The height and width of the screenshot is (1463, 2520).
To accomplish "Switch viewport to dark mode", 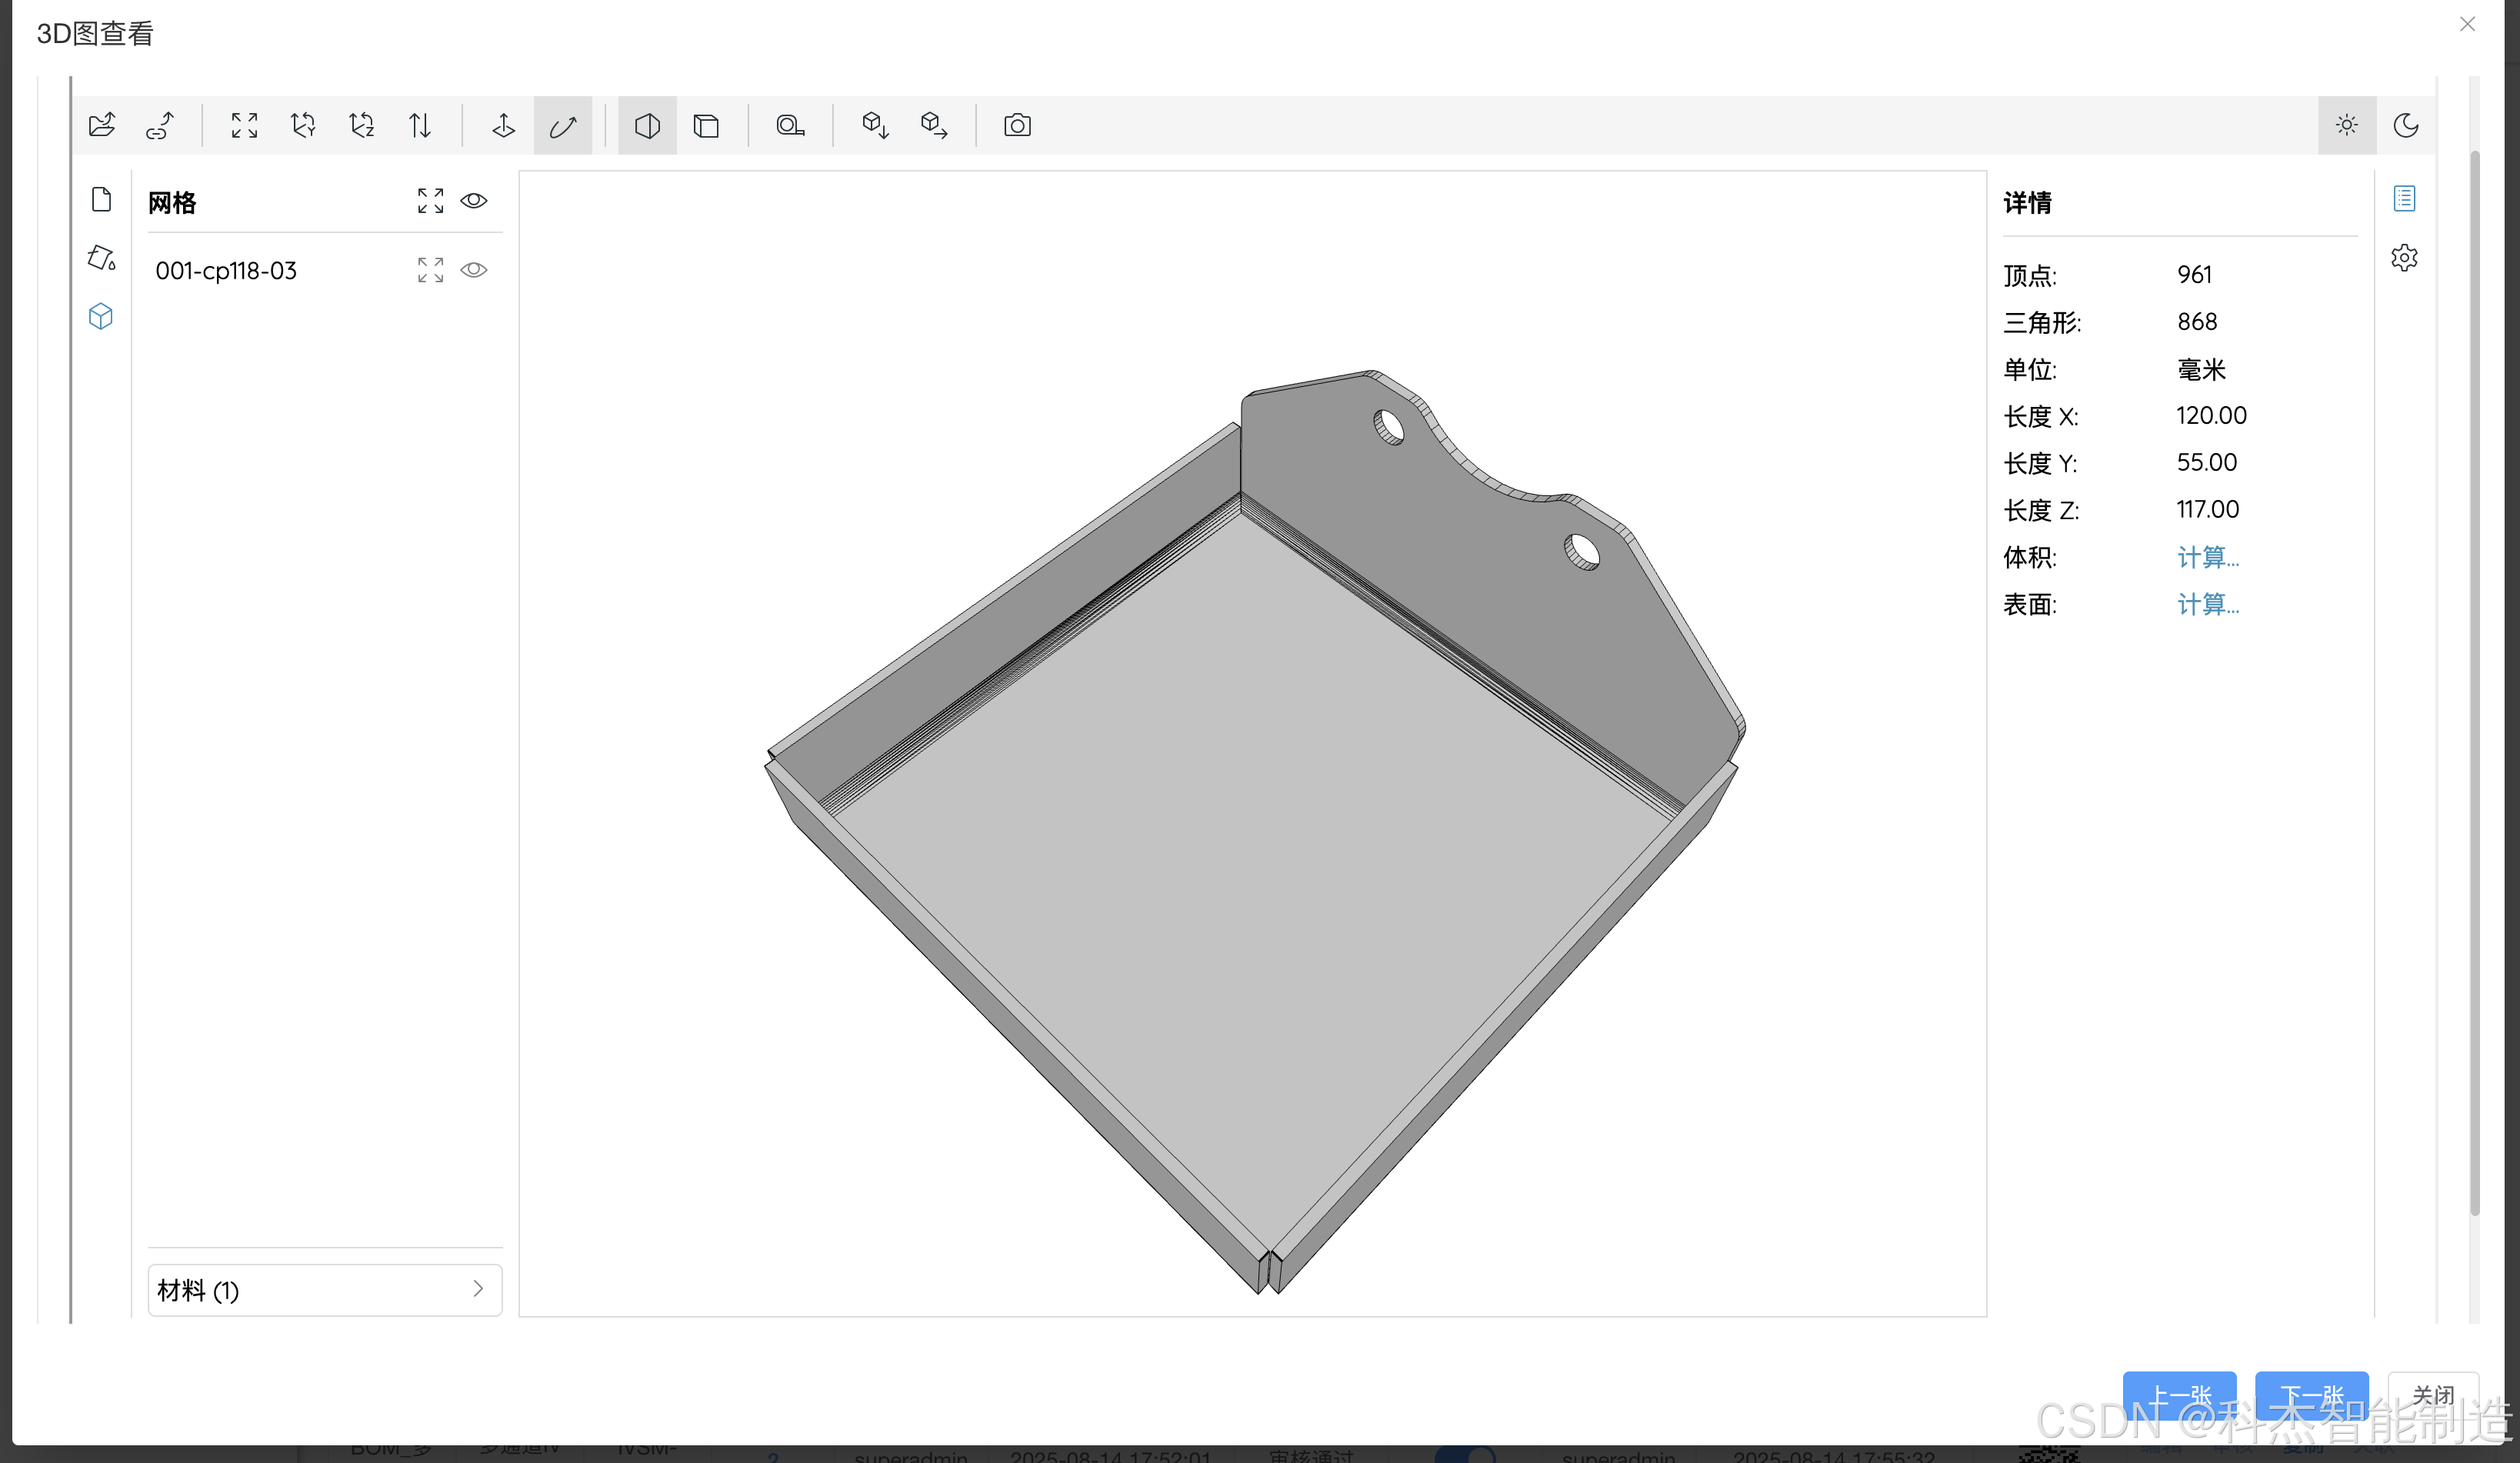I will (2407, 125).
